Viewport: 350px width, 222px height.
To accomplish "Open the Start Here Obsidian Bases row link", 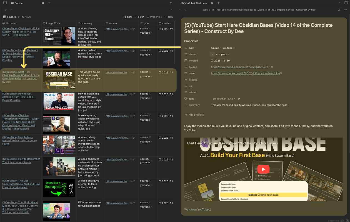I will [21, 77].
